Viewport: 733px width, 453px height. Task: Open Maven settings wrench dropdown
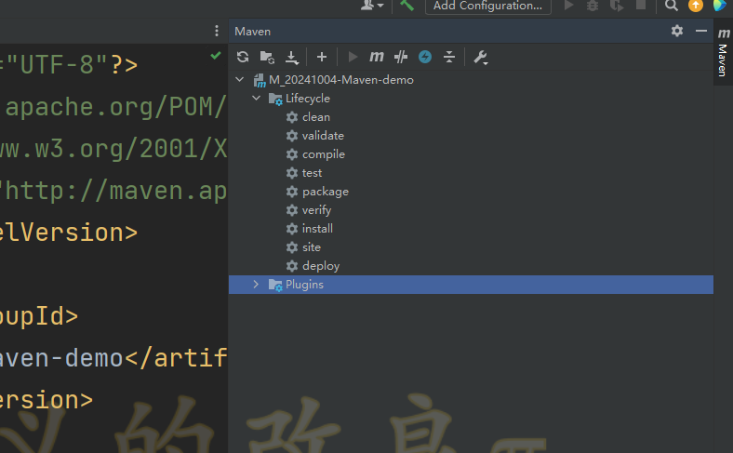(x=481, y=58)
